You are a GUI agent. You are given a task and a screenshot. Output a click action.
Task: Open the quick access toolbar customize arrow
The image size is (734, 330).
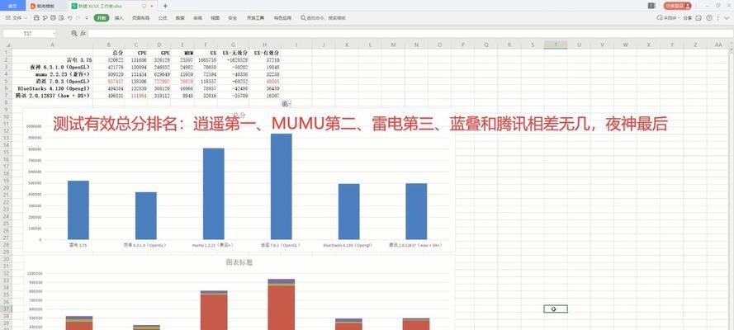coord(87,18)
